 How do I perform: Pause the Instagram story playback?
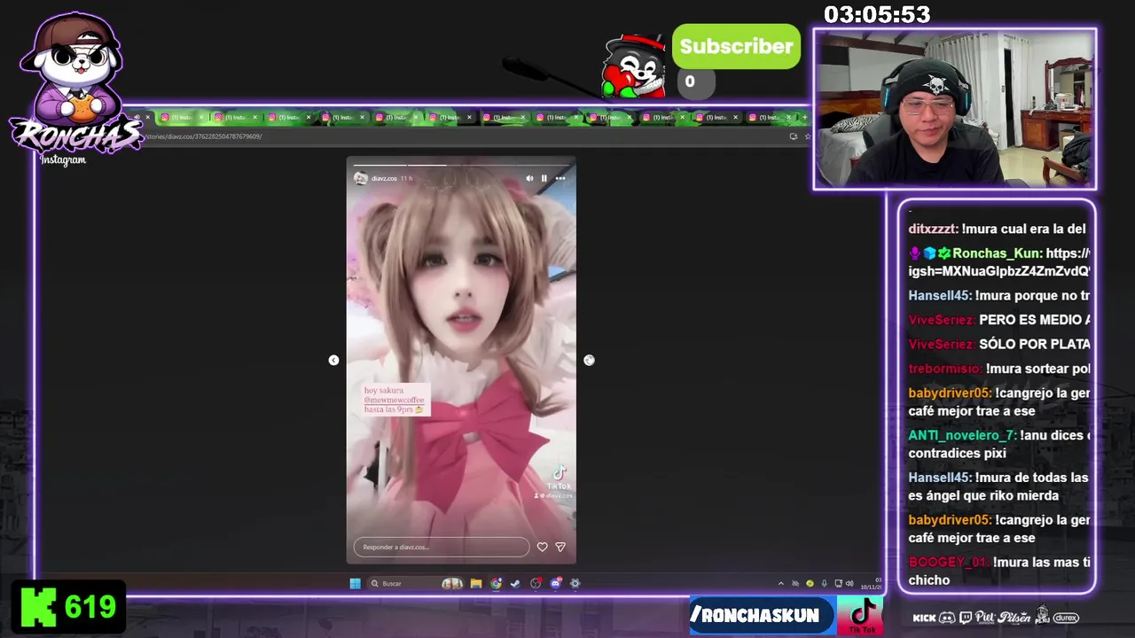(x=544, y=178)
